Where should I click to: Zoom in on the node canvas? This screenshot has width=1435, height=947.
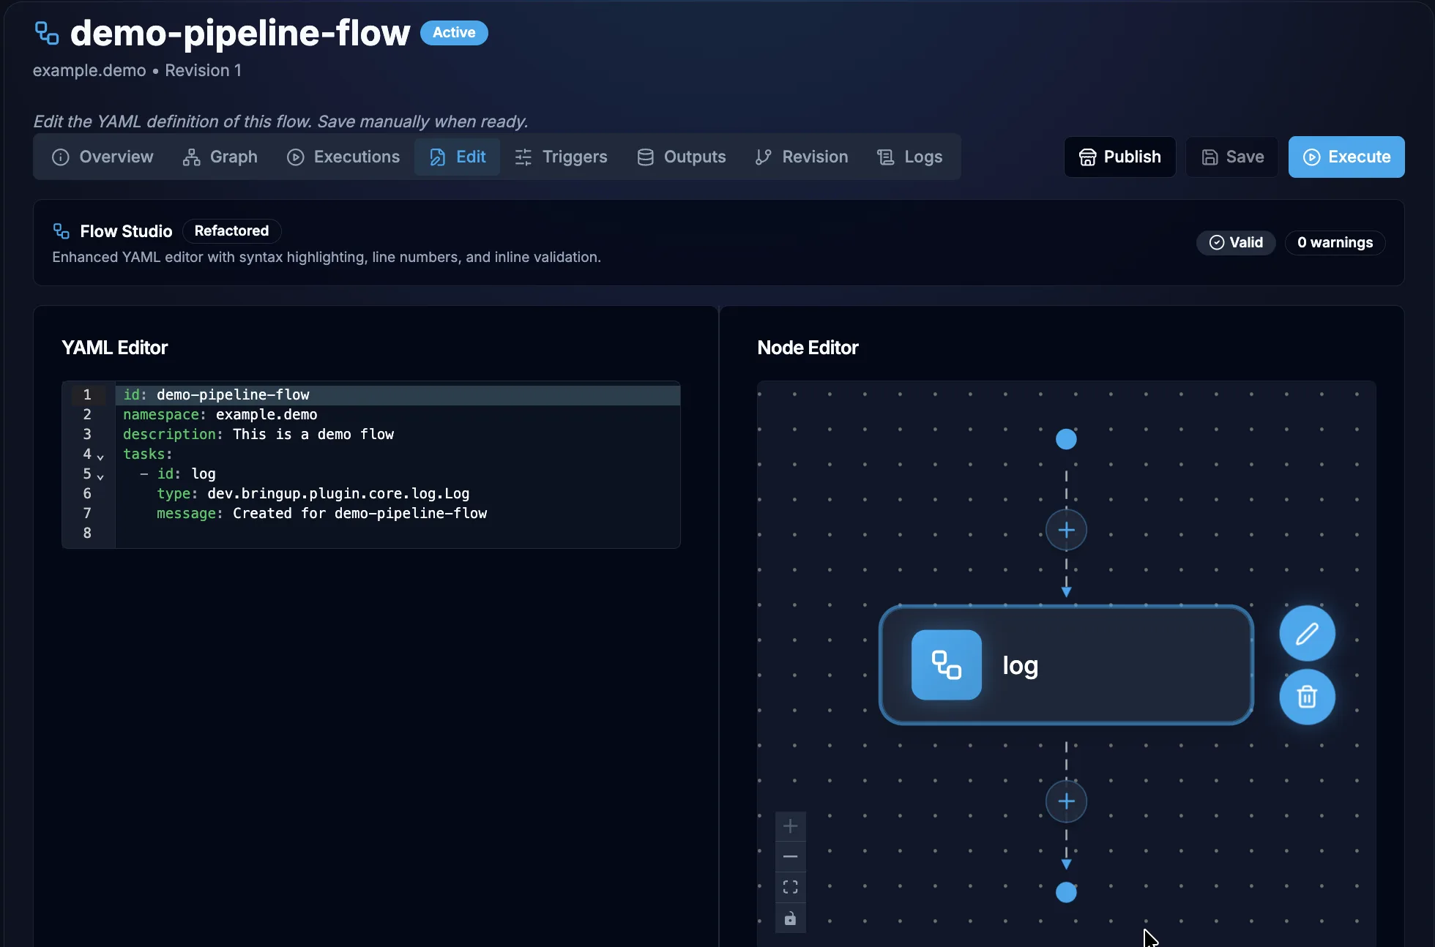click(x=790, y=826)
